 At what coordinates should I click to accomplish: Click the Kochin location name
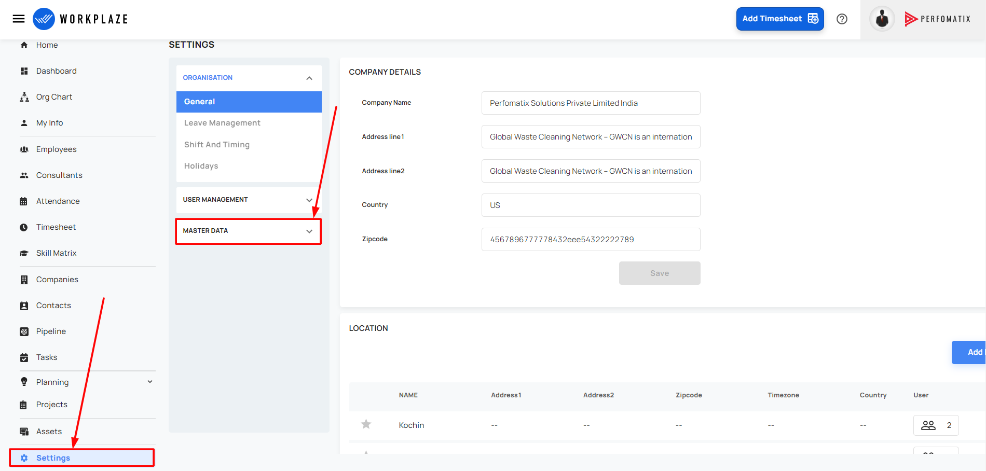[x=412, y=425]
